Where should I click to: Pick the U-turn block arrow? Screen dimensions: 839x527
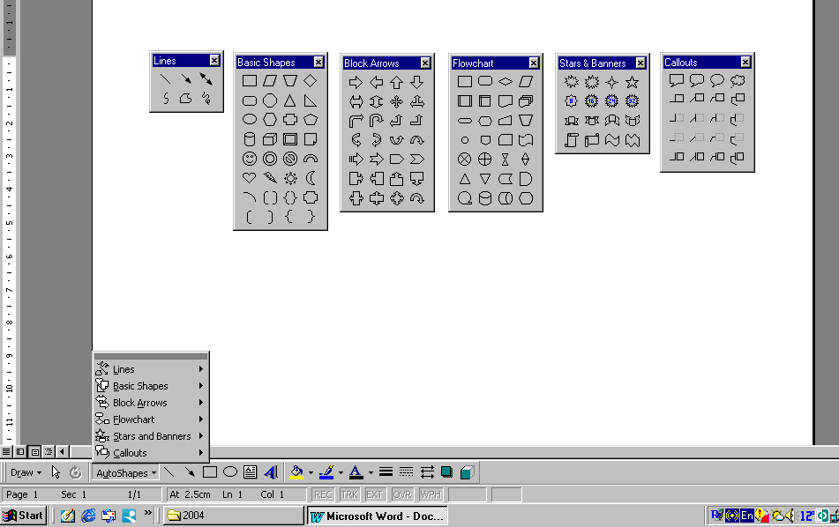click(376, 121)
